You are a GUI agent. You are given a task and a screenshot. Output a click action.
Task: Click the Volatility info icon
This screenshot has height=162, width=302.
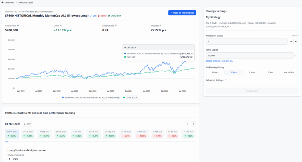160,25
